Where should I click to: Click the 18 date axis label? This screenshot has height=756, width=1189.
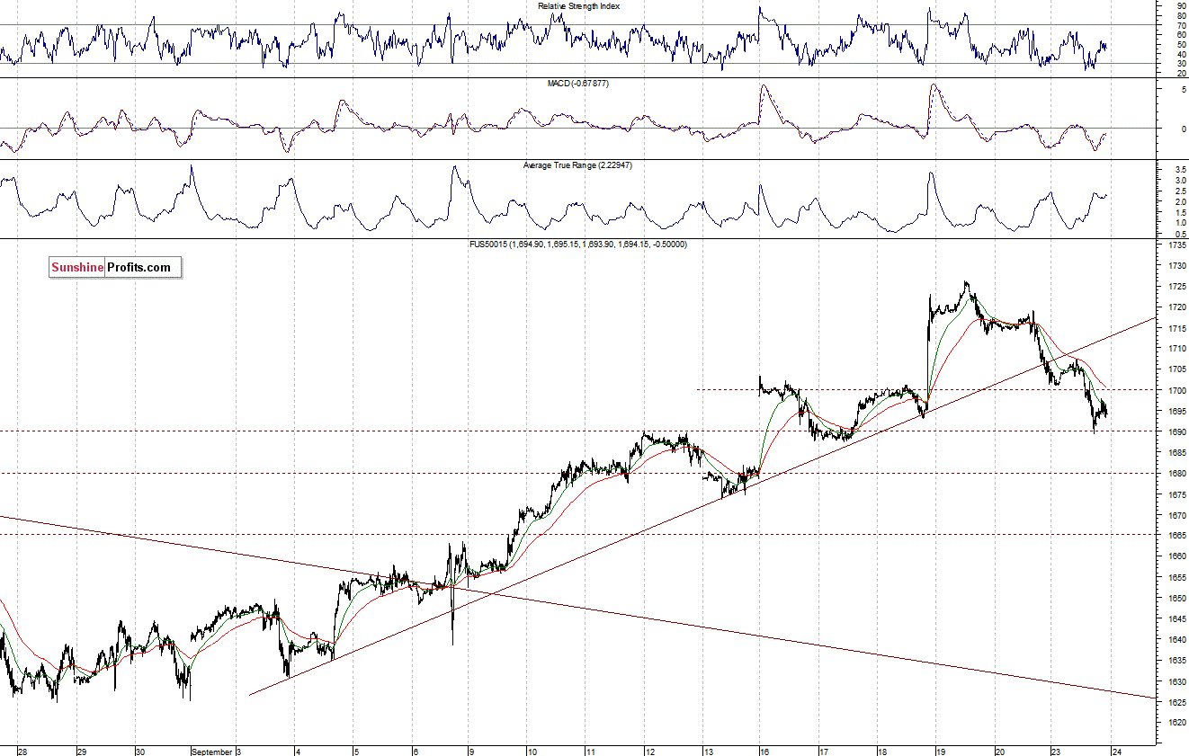point(881,751)
